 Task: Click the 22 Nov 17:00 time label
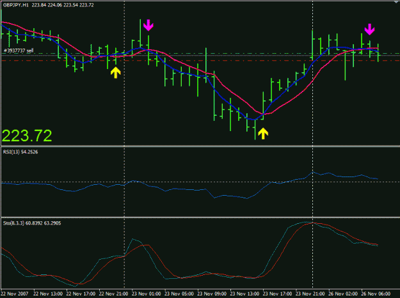pos(81,294)
